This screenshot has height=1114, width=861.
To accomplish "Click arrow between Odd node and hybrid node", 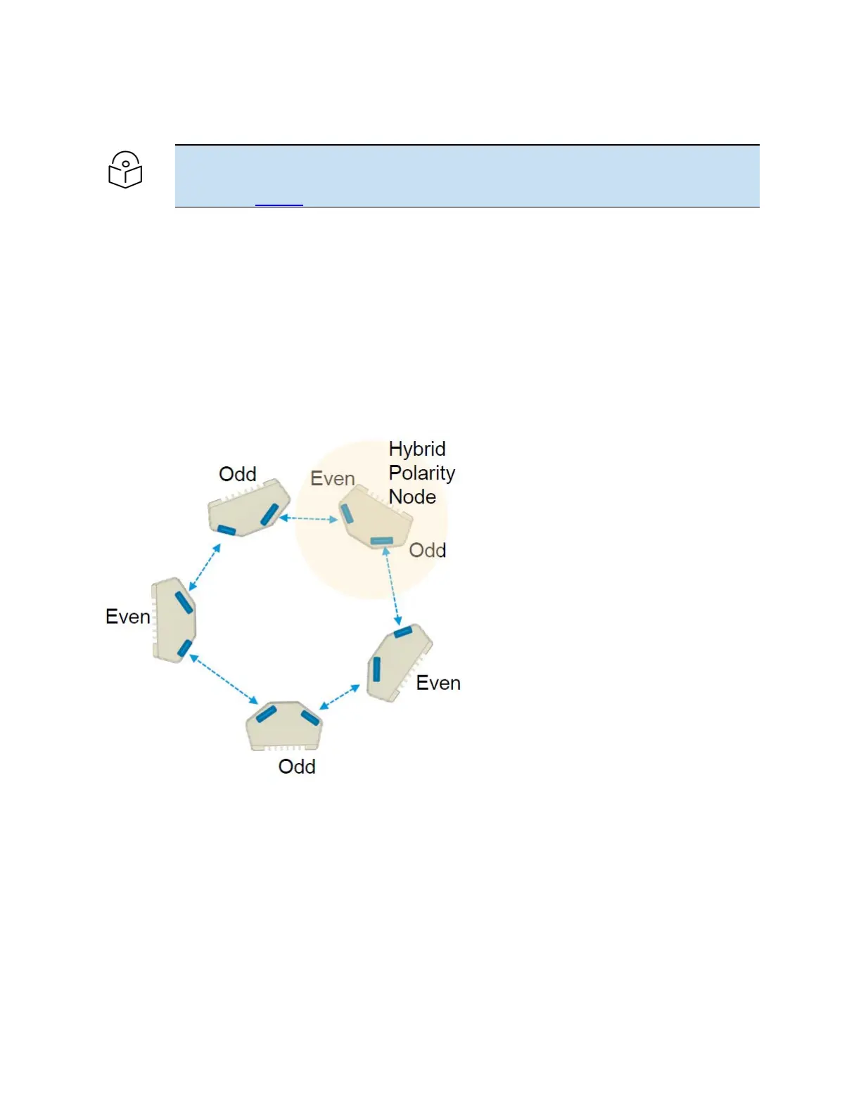I will [309, 519].
